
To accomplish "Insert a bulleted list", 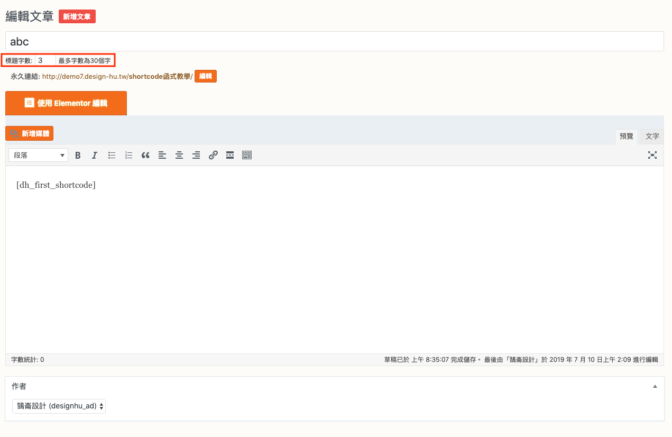I will (x=112, y=155).
